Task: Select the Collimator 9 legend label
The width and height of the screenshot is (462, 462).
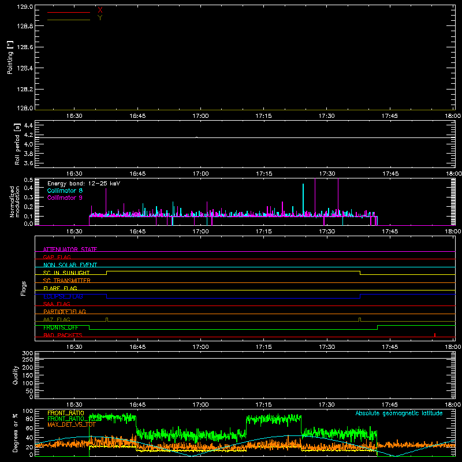Action: [x=65, y=198]
